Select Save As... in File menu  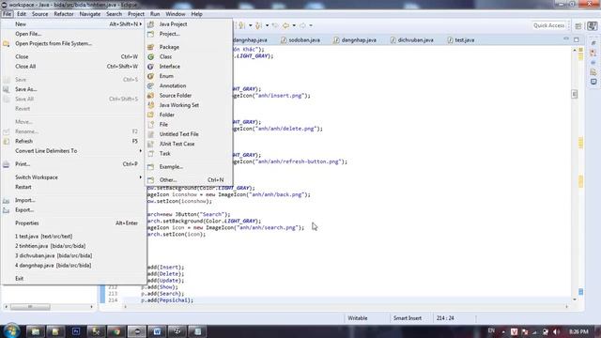pos(25,89)
